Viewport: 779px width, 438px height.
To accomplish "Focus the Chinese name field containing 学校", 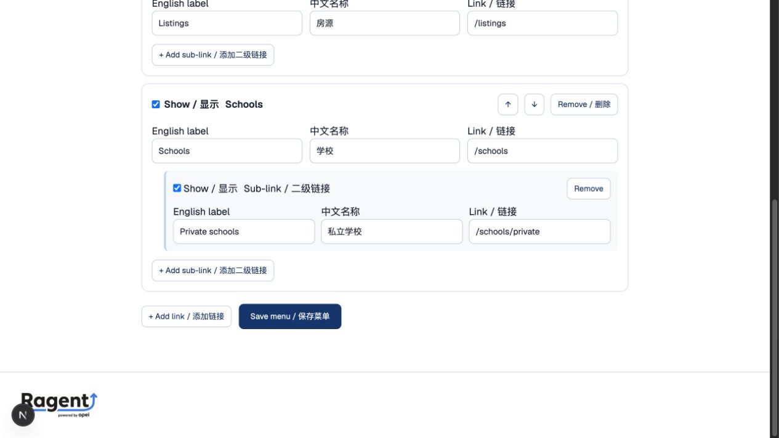I will pyautogui.click(x=385, y=151).
